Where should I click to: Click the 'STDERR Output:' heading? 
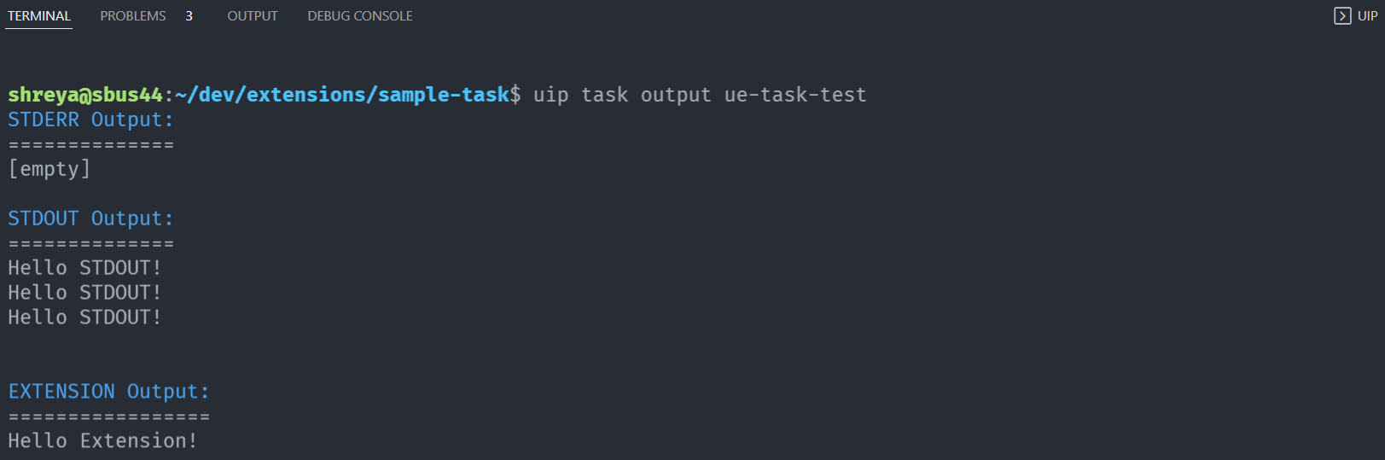90,119
